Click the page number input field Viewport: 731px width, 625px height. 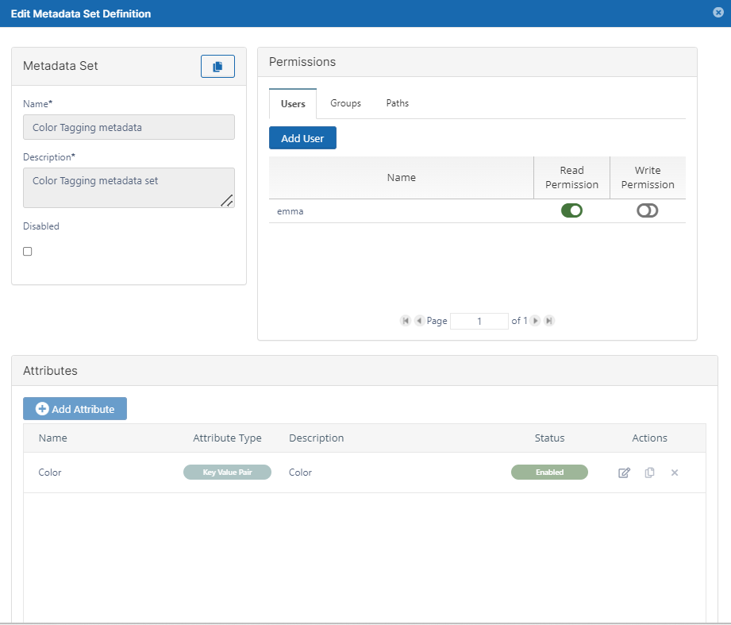(479, 321)
